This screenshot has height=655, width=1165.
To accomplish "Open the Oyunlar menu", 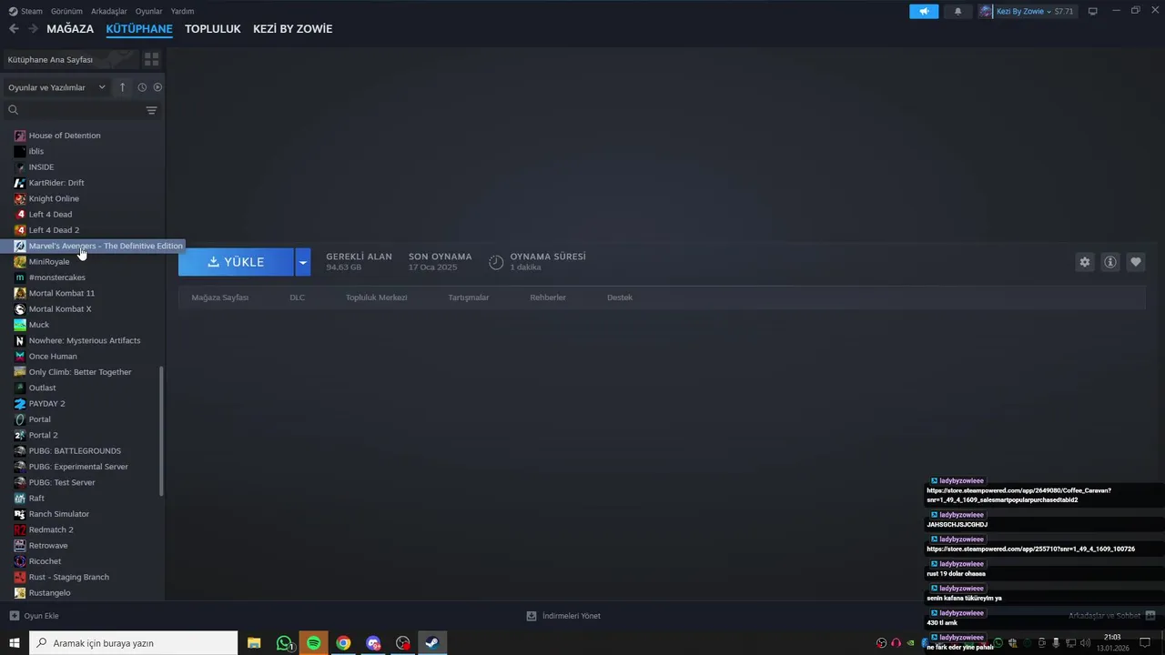I will click(148, 11).
